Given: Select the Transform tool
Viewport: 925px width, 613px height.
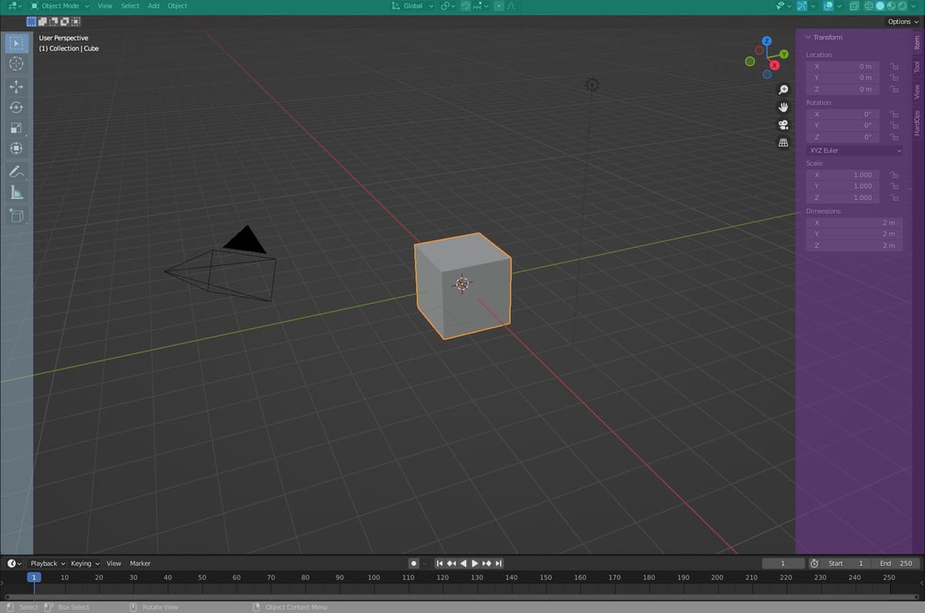Looking at the screenshot, I should coord(17,148).
